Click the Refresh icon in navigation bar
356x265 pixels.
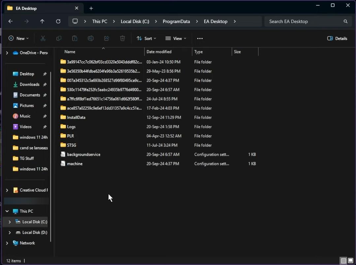58,21
